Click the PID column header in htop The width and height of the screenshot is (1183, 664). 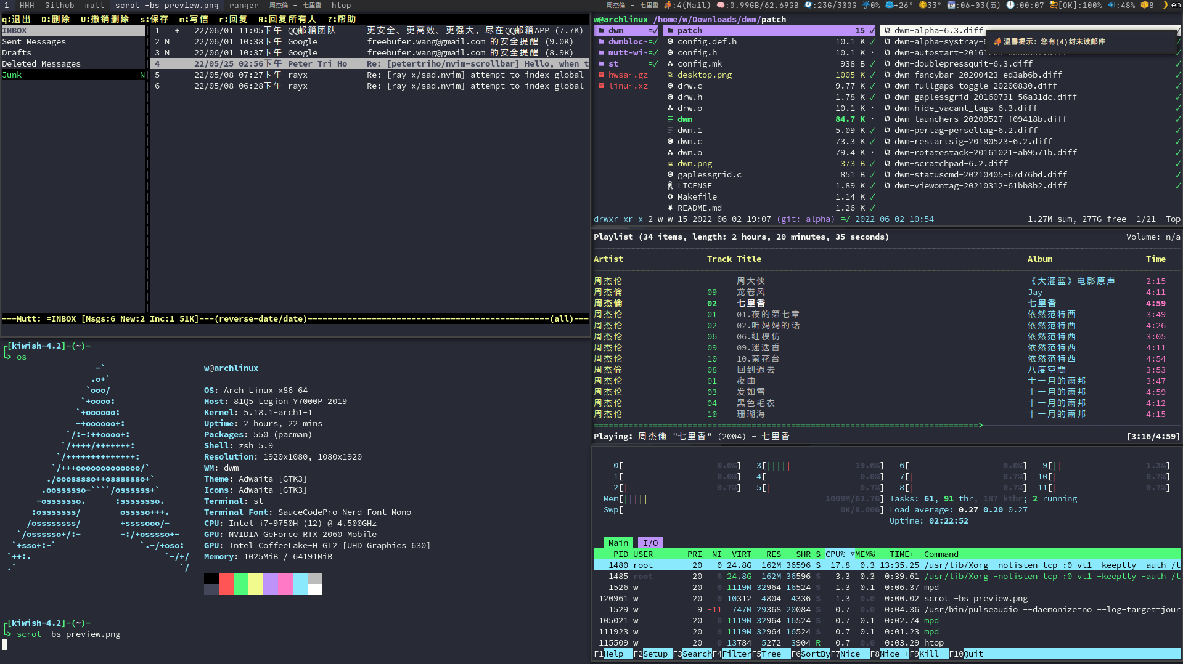click(621, 554)
